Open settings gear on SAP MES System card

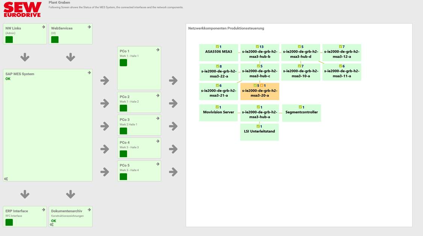click(x=7, y=179)
